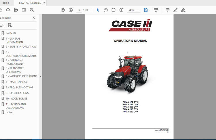Open bookmark 5 - TRANSPORT OPERATIONS
The height and width of the screenshot is (140, 216).
[15, 70]
